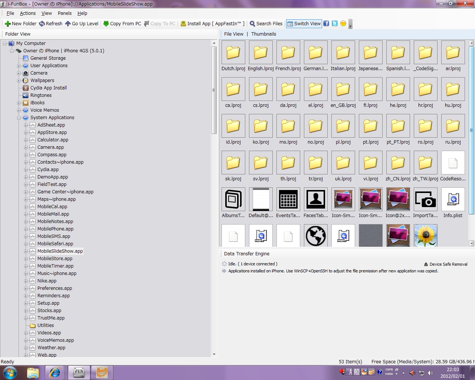Expand the Voice Memos tree node
The image size is (475, 380).
coord(19,110)
